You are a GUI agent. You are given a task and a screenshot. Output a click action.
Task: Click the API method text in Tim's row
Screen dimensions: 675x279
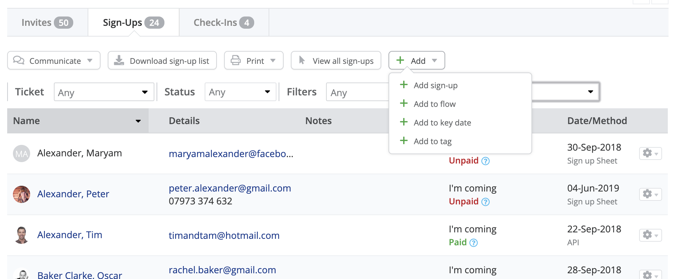[573, 243]
